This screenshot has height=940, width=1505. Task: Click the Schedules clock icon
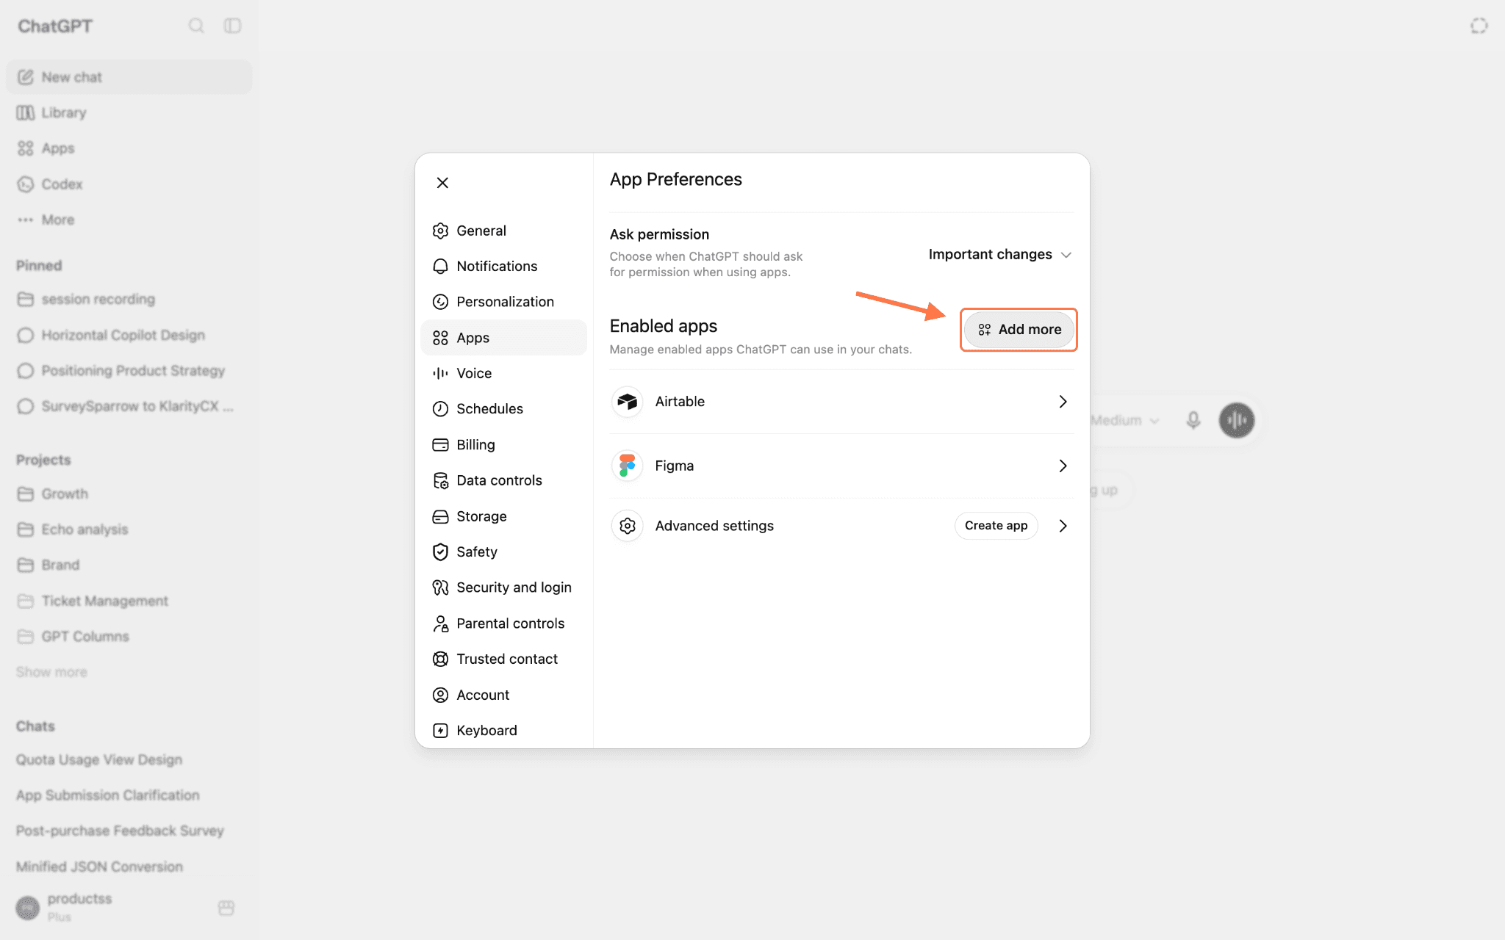(440, 409)
